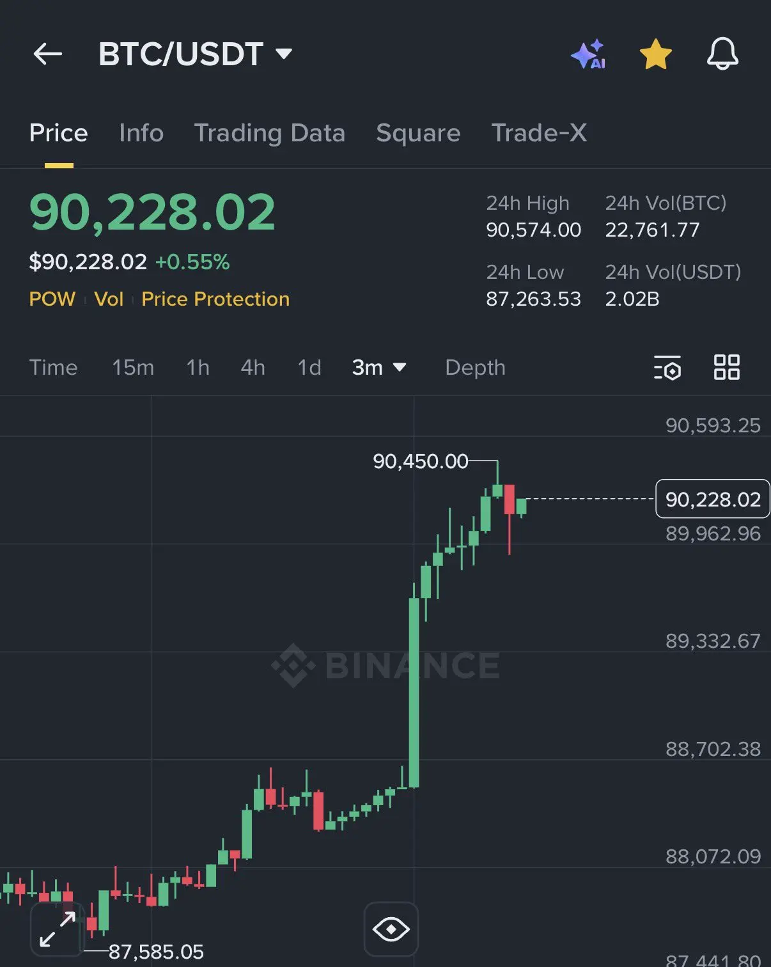The image size is (771, 967).
Task: Open chart indicator settings icon
Action: [667, 368]
